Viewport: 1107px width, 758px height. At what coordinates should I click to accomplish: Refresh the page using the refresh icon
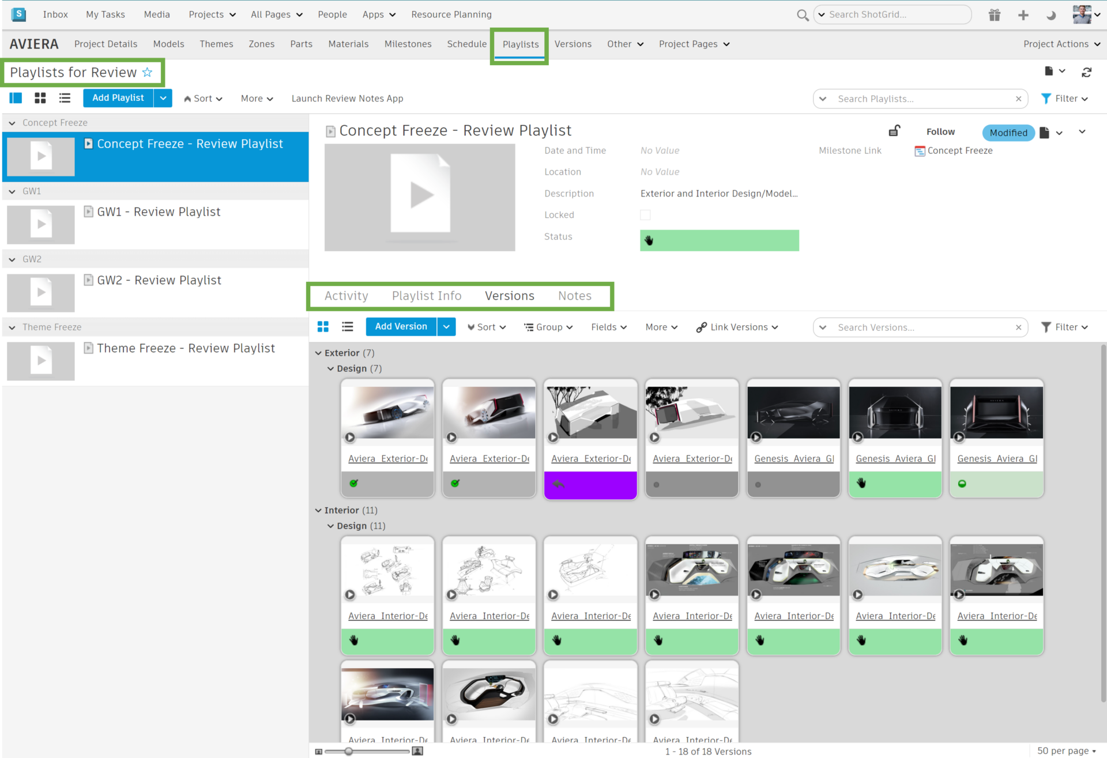1087,72
